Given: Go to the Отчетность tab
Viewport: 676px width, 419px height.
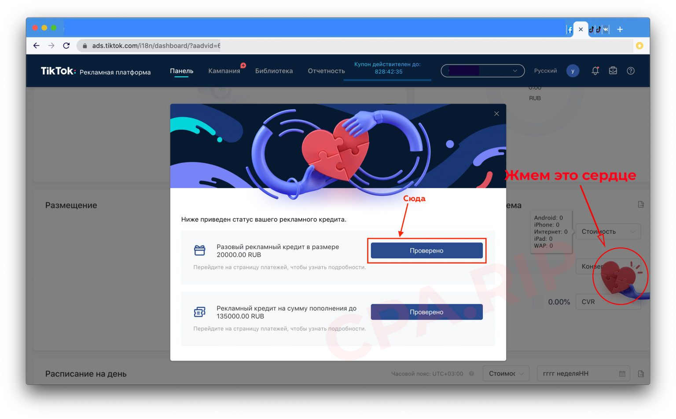Looking at the screenshot, I should point(326,71).
